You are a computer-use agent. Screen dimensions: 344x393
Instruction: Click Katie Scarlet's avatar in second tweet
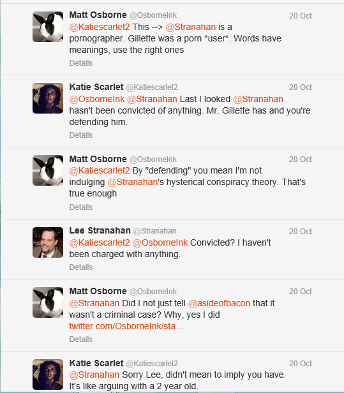click(x=48, y=98)
